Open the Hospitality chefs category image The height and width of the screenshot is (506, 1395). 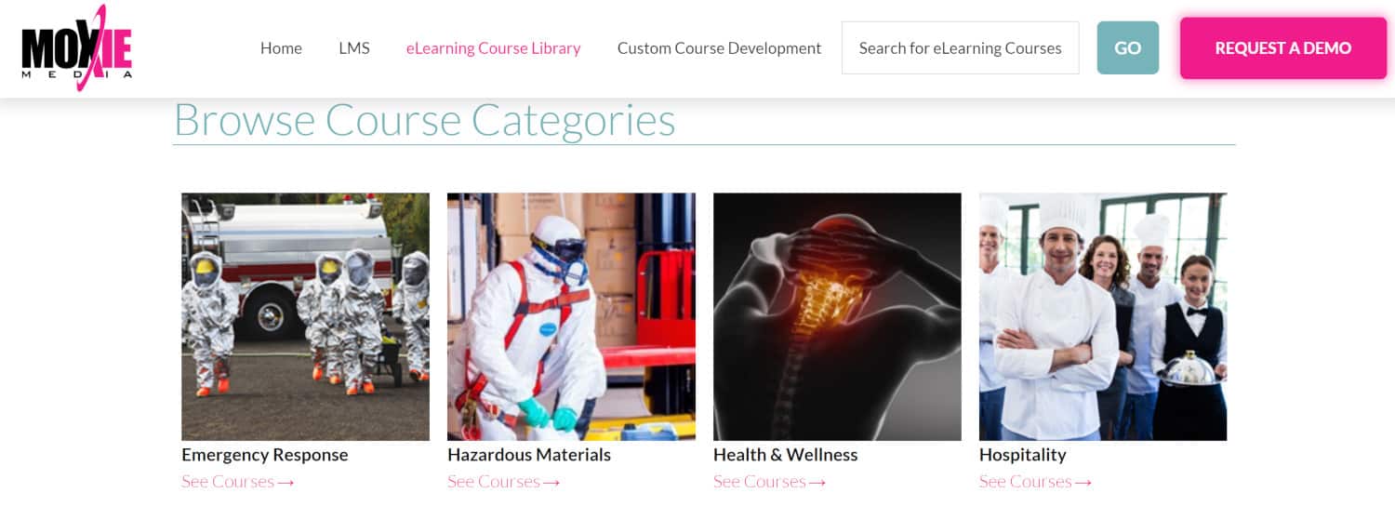click(x=1103, y=316)
